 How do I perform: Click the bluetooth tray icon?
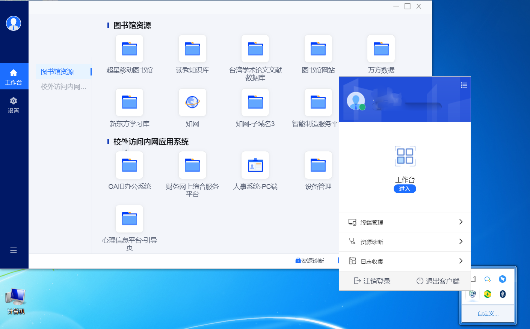coord(503,294)
